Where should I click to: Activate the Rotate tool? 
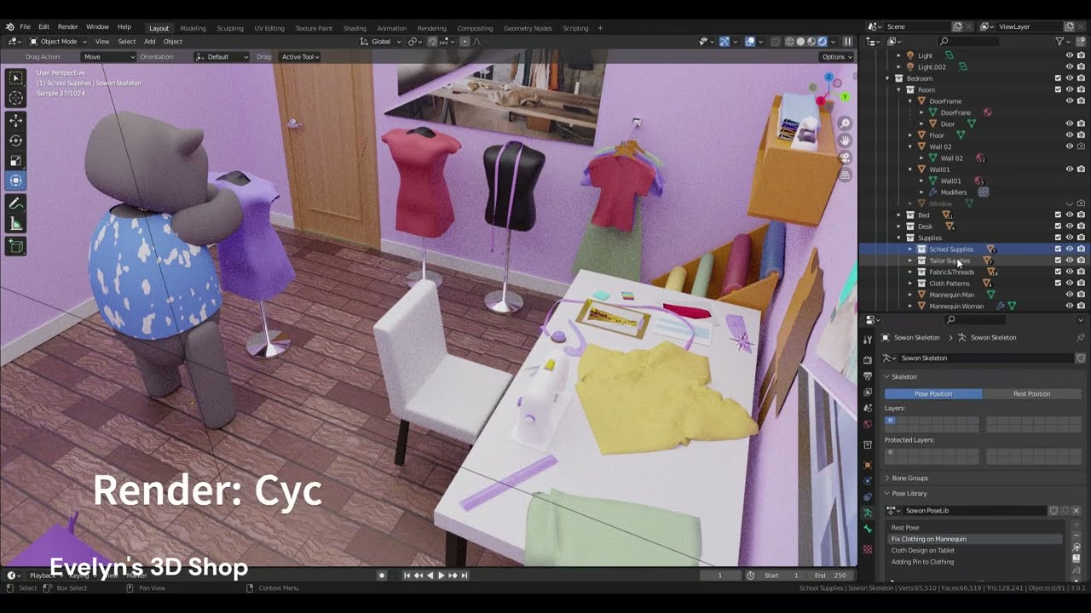[x=16, y=140]
